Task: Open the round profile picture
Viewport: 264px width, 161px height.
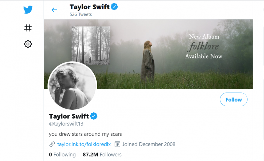Action: click(72, 86)
